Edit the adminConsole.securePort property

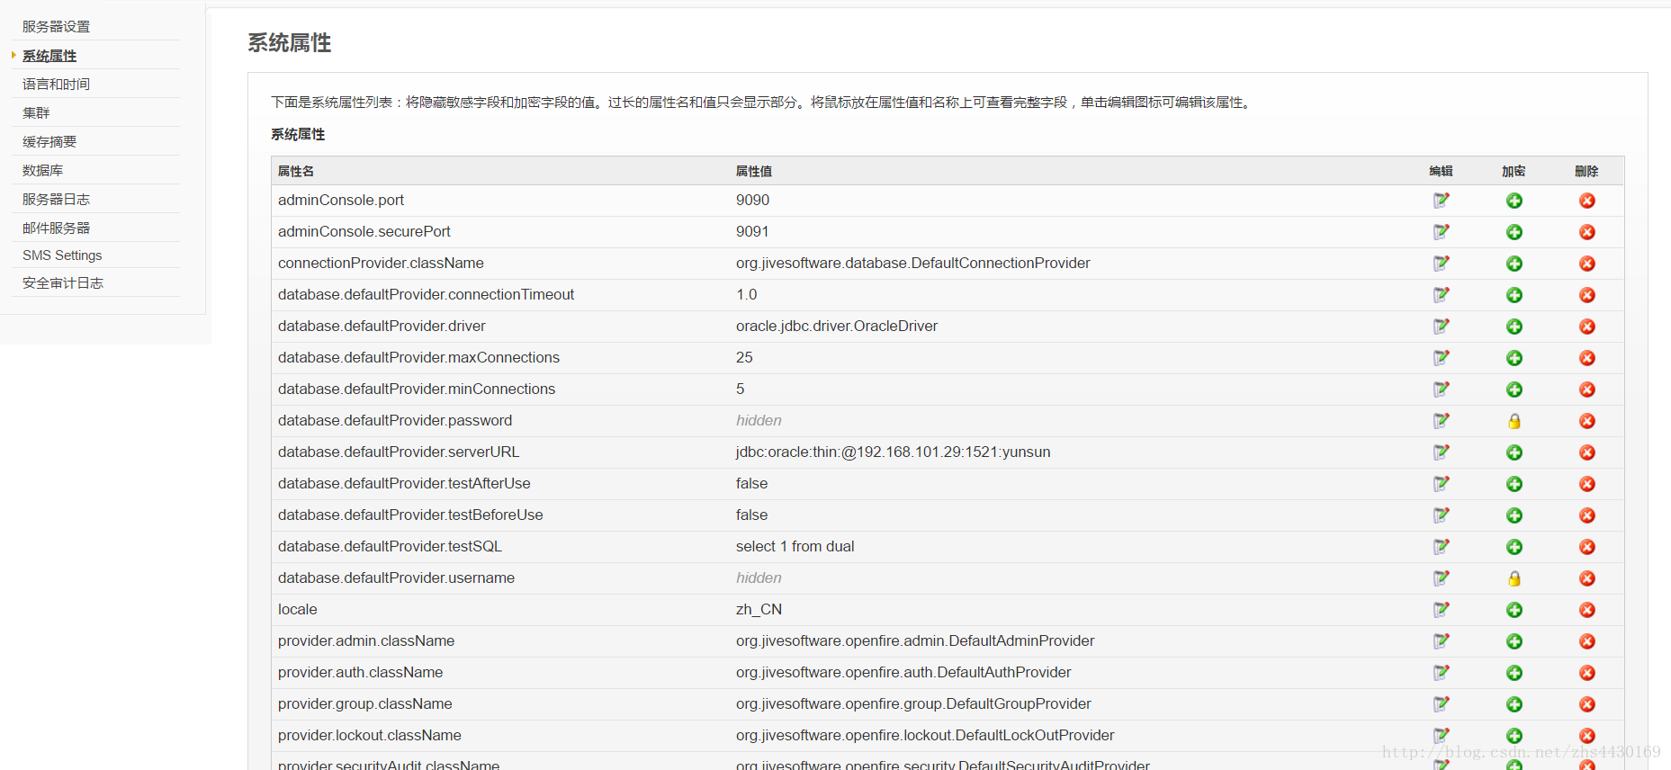coord(1442,232)
